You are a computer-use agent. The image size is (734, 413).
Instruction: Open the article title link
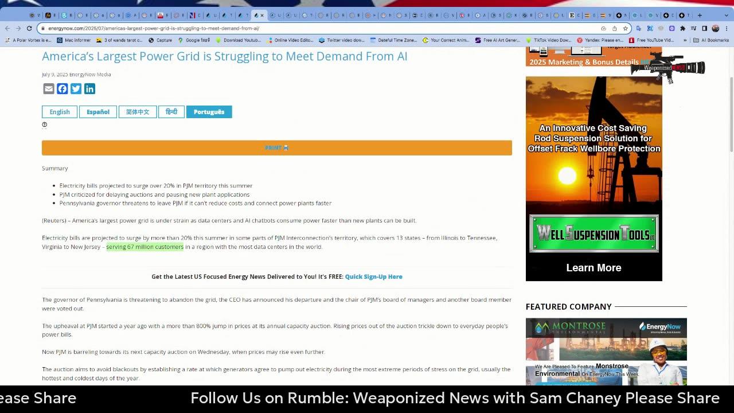pos(225,56)
